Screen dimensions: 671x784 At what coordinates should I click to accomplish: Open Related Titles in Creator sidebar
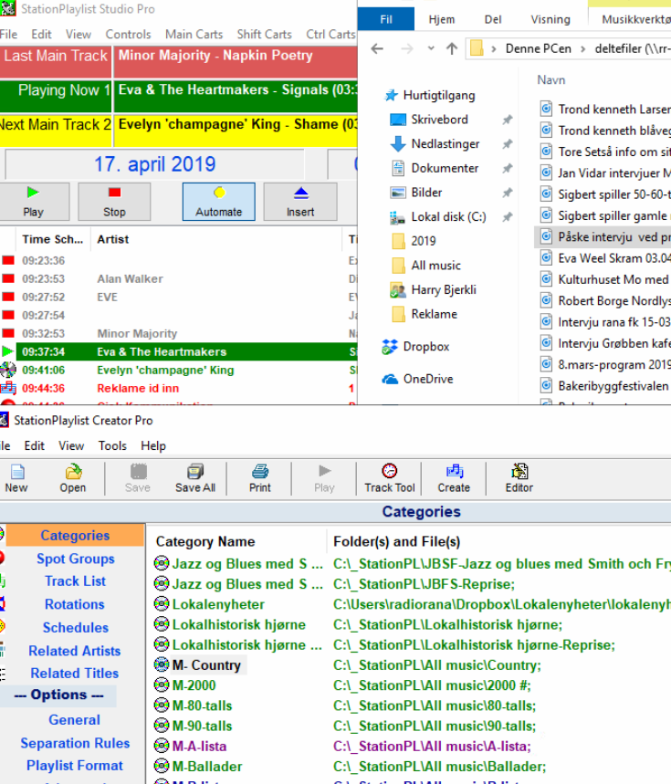pos(75,673)
